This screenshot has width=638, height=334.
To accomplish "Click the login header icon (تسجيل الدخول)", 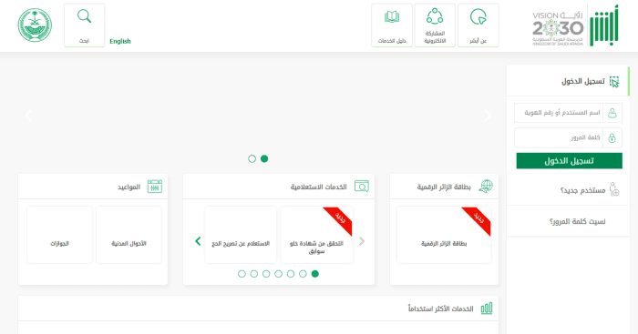I will pyautogui.click(x=614, y=82).
